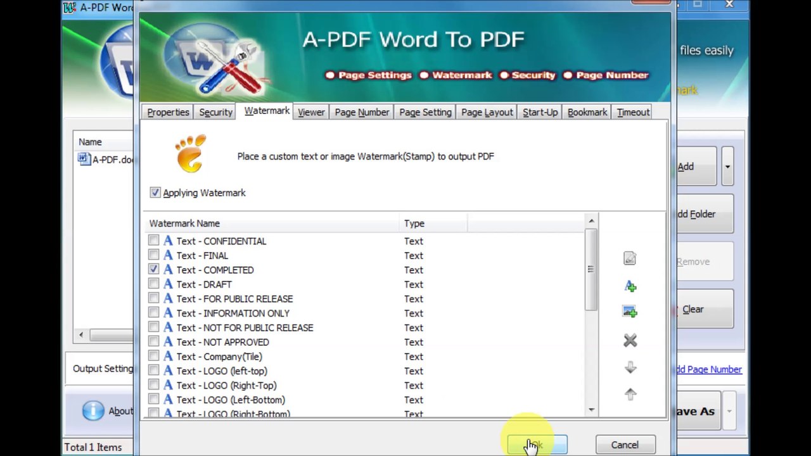Toggle the Applying Watermark checkbox
The image size is (811, 456).
(x=155, y=192)
